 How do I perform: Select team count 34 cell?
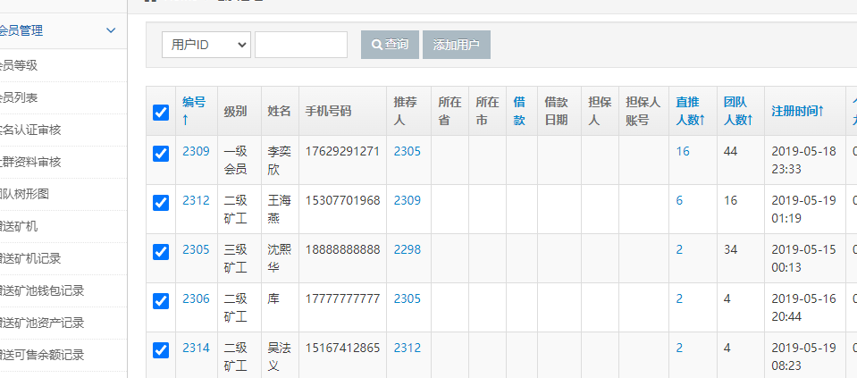(x=731, y=249)
